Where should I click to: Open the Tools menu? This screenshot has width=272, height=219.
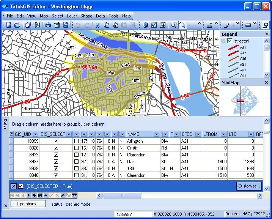113,16
